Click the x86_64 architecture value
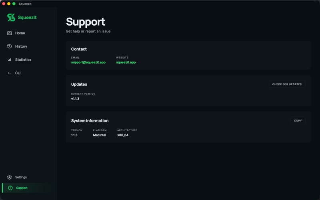 coord(123,135)
